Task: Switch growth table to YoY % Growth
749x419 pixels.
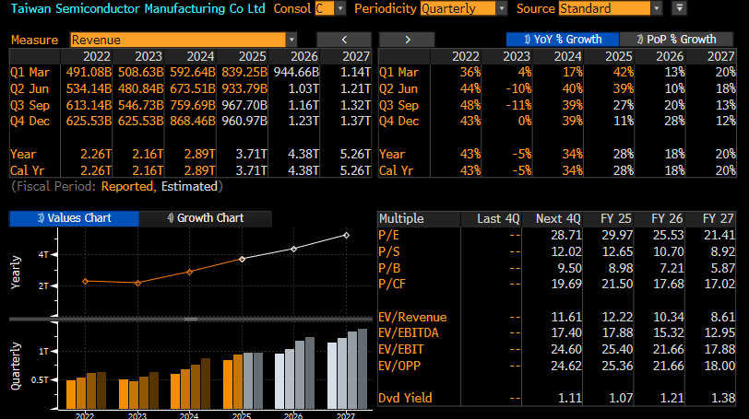Action: [x=554, y=40]
